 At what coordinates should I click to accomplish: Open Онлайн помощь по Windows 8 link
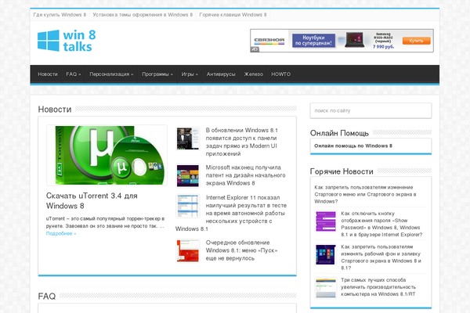353,146
